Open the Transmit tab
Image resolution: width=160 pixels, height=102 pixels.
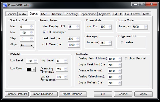(56, 14)
